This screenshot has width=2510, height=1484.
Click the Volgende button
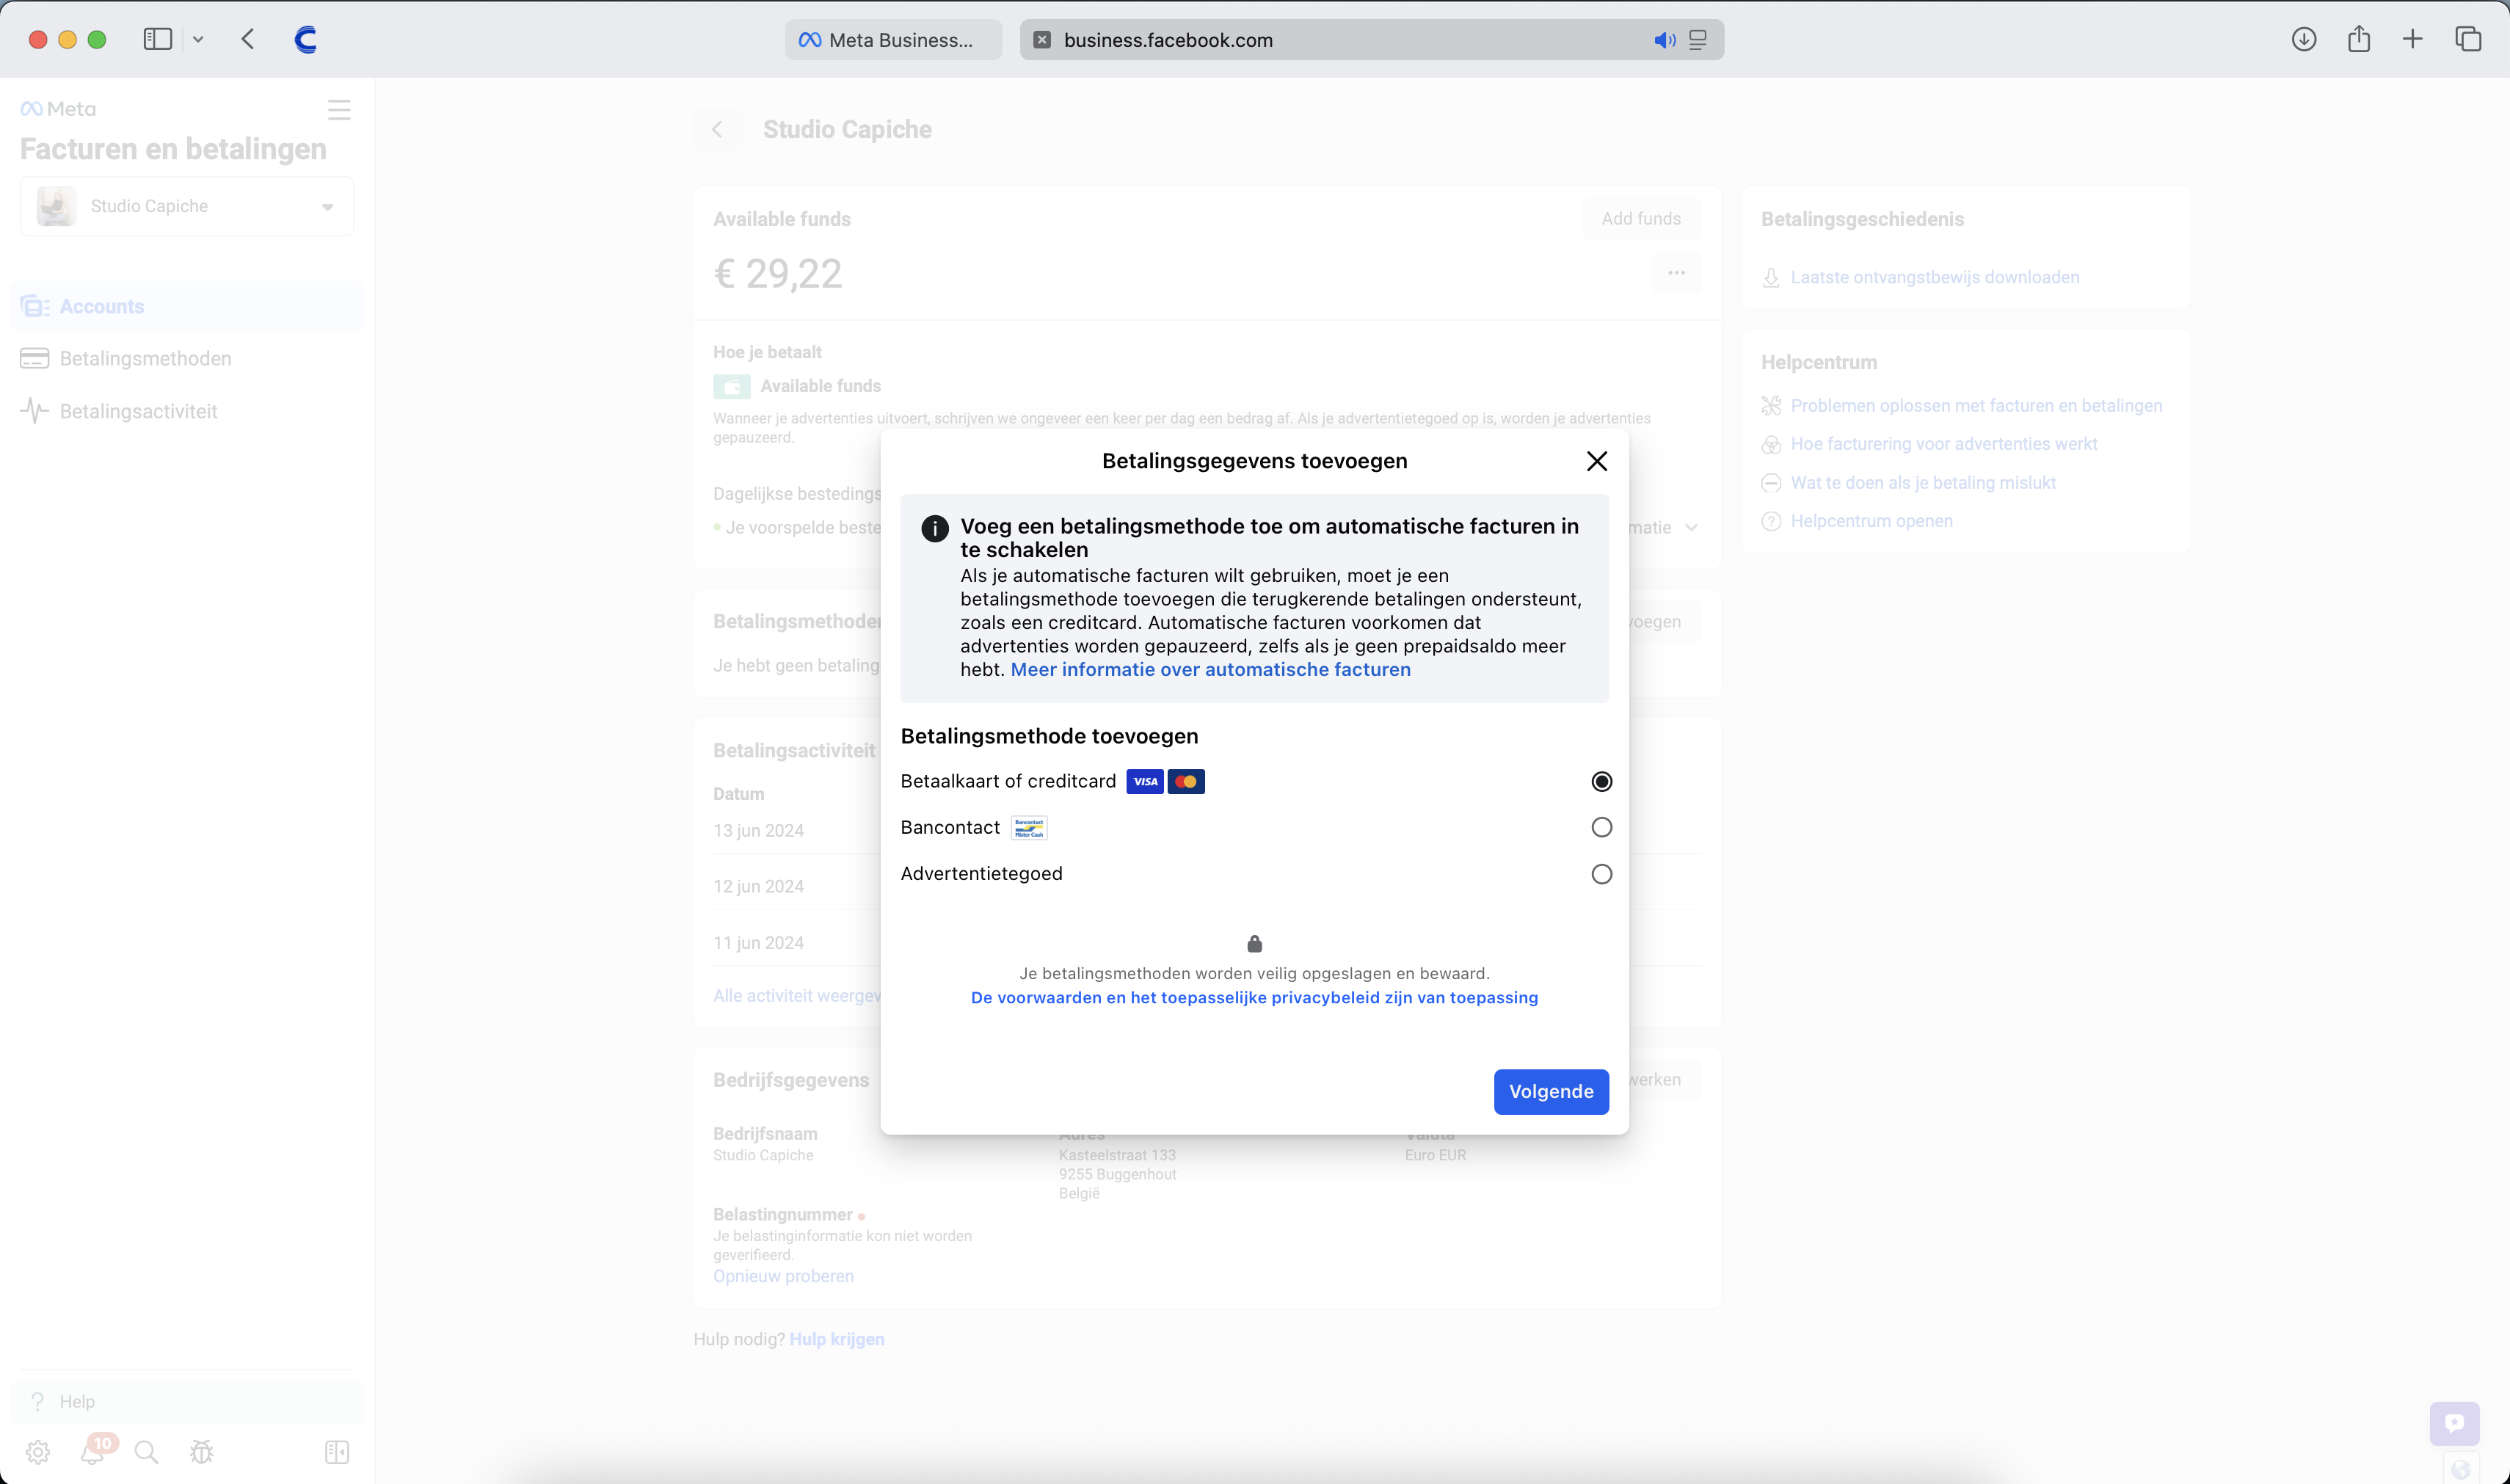point(1551,1091)
